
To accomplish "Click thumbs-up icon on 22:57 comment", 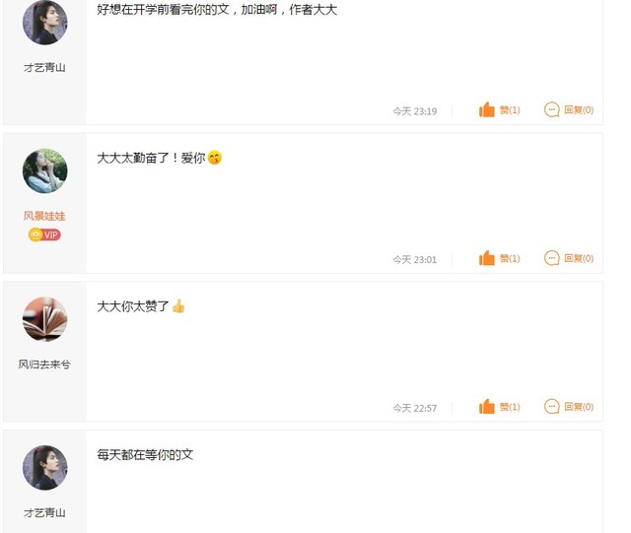I will click(x=486, y=407).
